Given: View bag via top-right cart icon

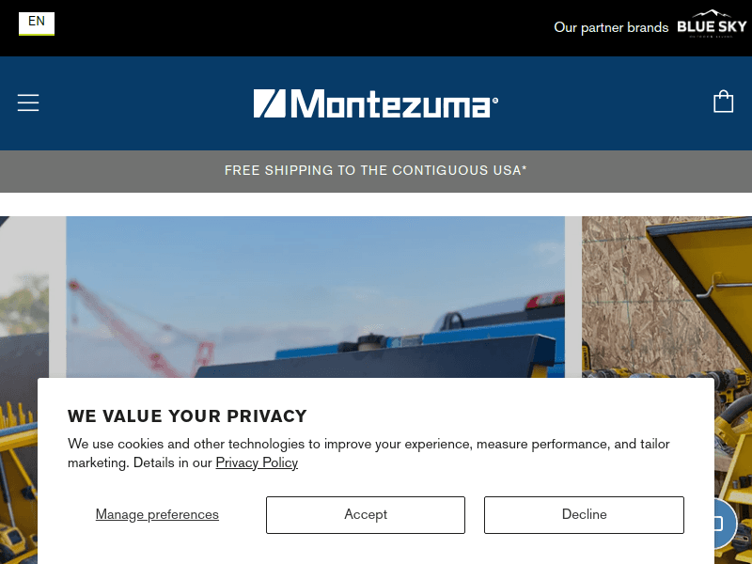Looking at the screenshot, I should [x=723, y=101].
